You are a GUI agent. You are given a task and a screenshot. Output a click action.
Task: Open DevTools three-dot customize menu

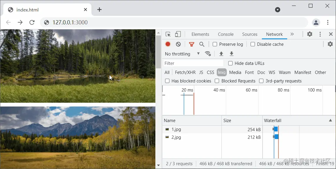[320, 34]
